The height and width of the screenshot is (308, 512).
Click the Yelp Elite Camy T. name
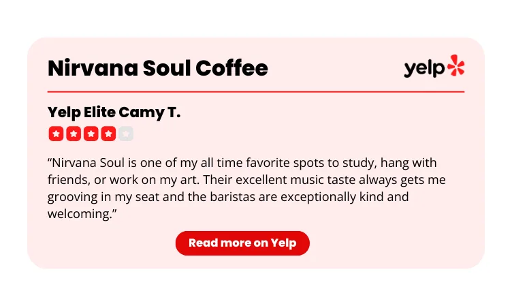click(114, 112)
